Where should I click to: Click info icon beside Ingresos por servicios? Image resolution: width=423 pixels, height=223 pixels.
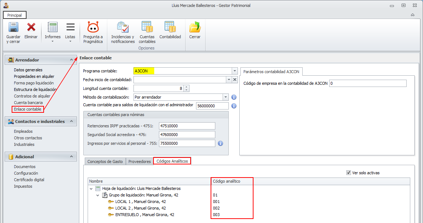220,143
